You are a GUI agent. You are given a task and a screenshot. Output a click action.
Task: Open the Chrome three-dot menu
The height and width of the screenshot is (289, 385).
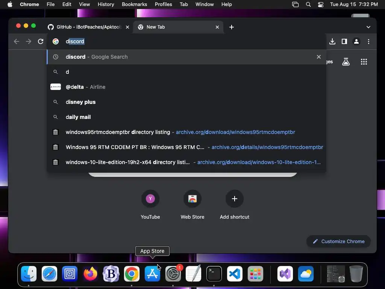368,41
